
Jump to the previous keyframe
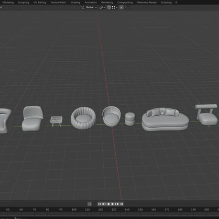click(x=104, y=204)
